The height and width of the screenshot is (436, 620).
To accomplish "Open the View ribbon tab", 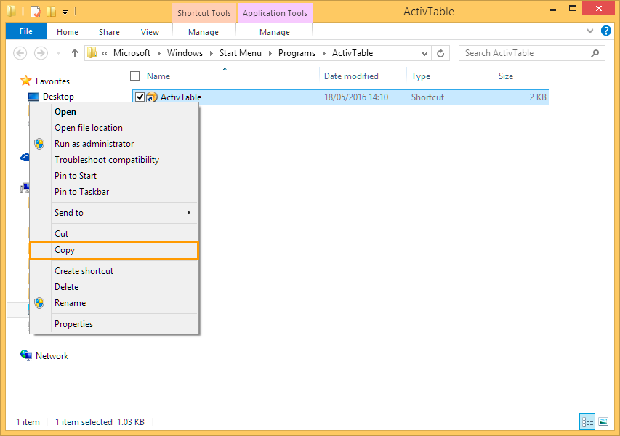I will 150,32.
